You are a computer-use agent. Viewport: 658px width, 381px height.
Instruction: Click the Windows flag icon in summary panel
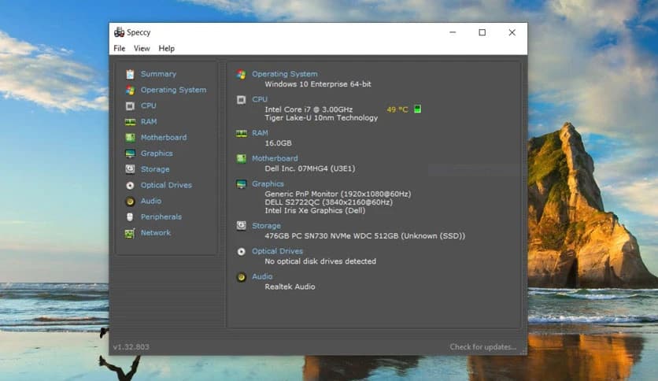point(242,75)
